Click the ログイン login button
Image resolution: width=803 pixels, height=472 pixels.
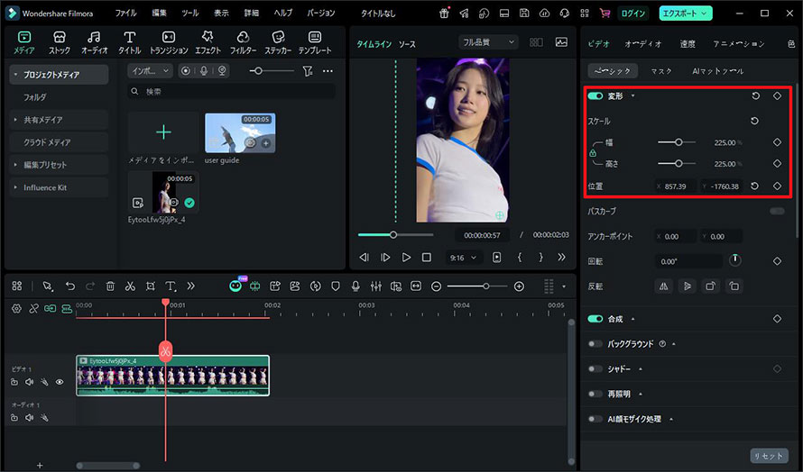633,14
